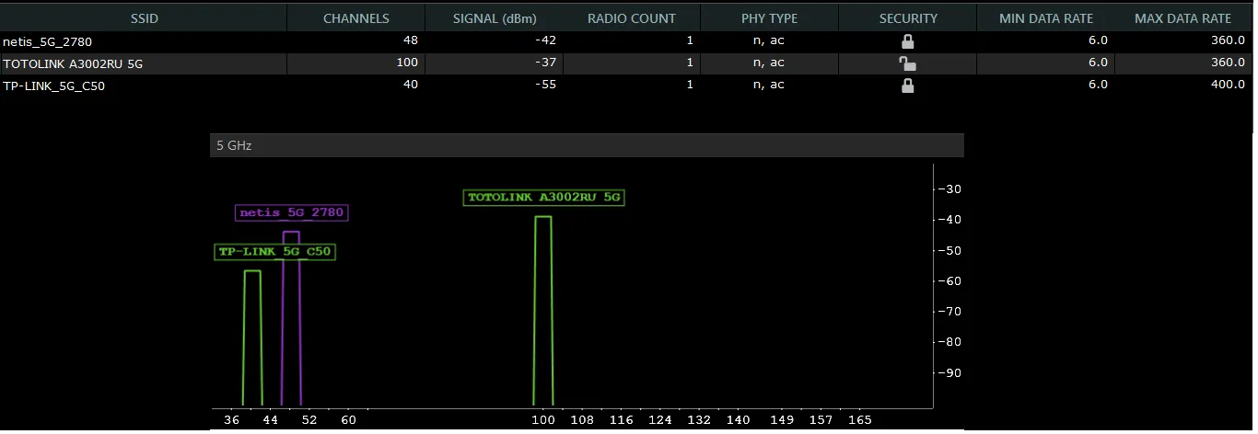Click the purple netis_5G_2780 graph label
Screen dimensions: 1258x434
(x=291, y=212)
